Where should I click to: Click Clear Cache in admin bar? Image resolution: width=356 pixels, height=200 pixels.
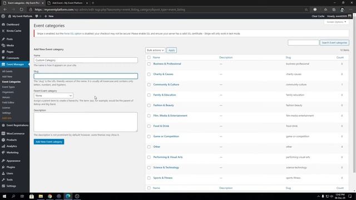coord(318,16)
